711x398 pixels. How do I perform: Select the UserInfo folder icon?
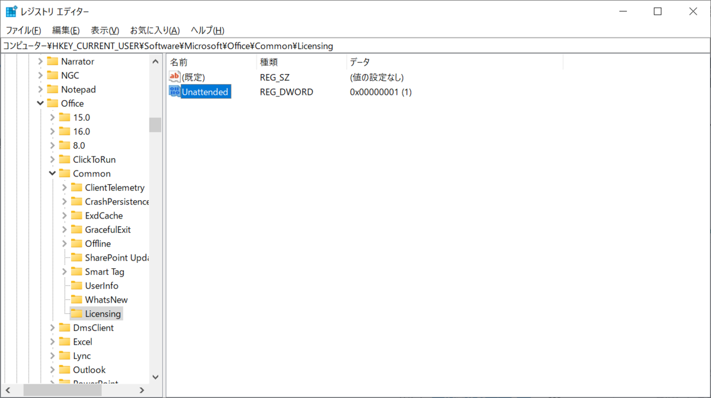tap(76, 285)
